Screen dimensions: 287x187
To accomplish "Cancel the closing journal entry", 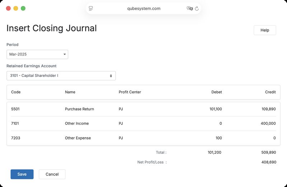I will 52,174.
